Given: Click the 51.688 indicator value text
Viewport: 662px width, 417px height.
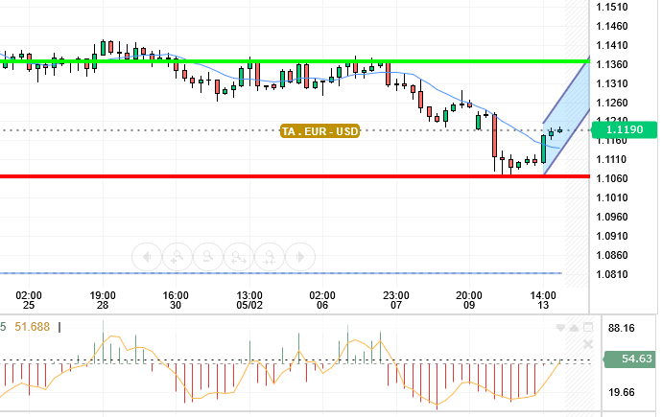Looking at the screenshot, I should click(x=32, y=327).
